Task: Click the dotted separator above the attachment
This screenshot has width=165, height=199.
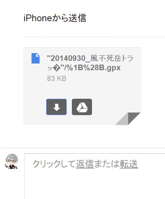Action: 94,36
